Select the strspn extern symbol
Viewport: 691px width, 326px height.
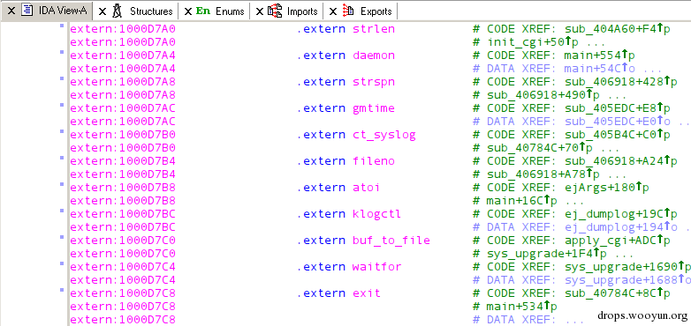373,82
